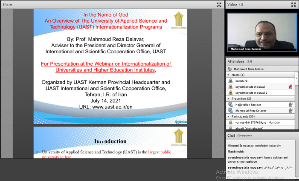Click the Introduction slide below the title slide
Screen dimensions: 299x181
click(x=110, y=143)
